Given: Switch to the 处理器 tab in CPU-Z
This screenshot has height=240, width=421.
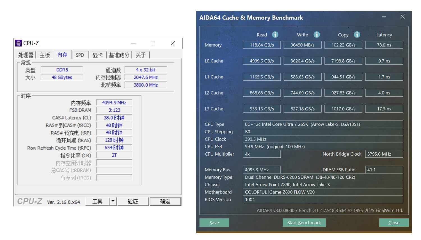Looking at the screenshot, I should [26, 55].
